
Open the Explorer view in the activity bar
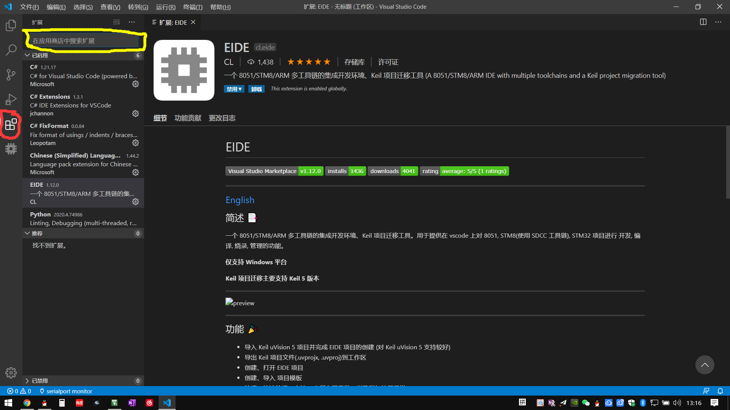pos(11,25)
